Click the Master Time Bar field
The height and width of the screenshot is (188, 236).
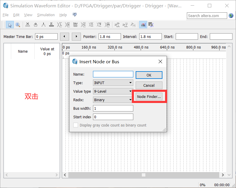[46, 36]
